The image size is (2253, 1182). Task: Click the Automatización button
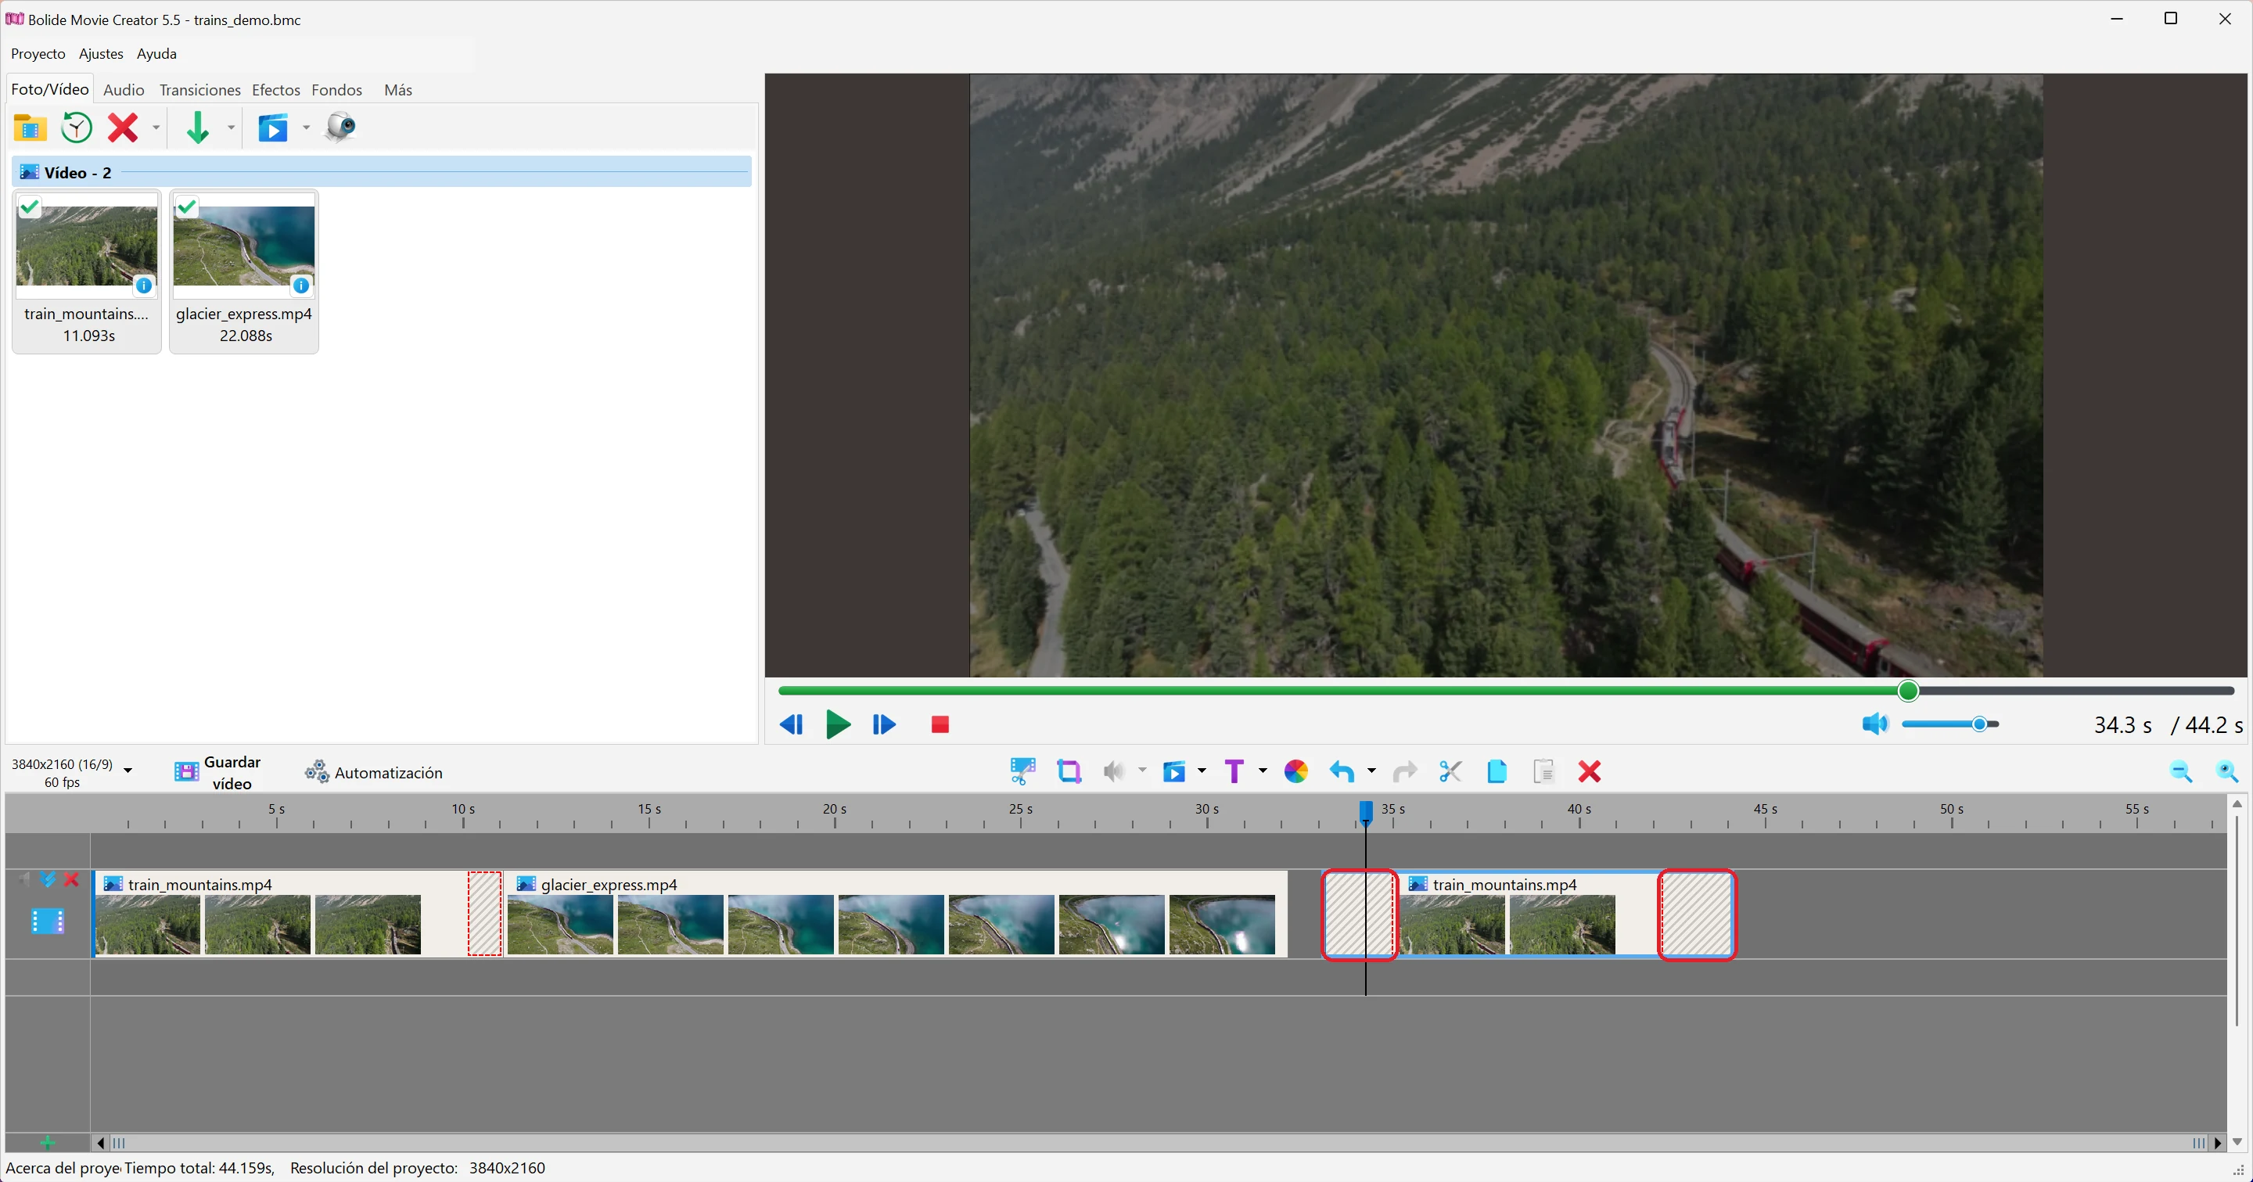coord(373,772)
